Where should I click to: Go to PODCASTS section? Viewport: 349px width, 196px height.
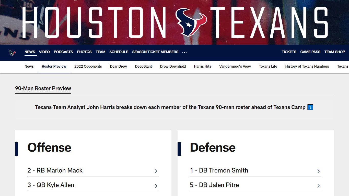pos(63,52)
